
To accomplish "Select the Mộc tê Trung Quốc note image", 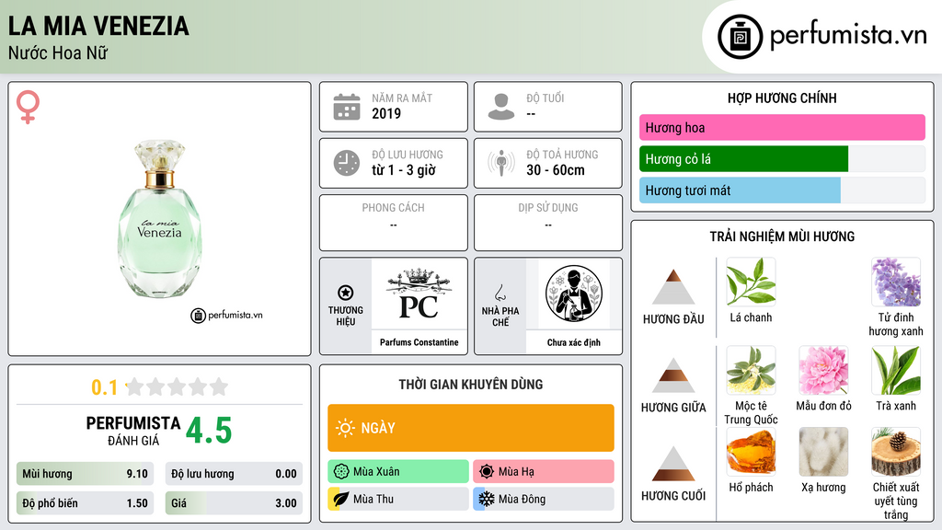I will (x=751, y=370).
